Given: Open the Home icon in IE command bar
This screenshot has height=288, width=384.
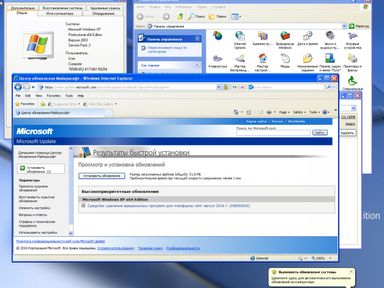Looking at the screenshot, I should [236, 112].
